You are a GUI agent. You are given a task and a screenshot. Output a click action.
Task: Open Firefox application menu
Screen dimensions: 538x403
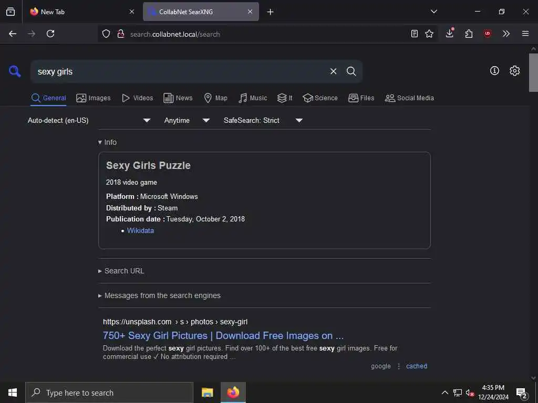tap(525, 34)
